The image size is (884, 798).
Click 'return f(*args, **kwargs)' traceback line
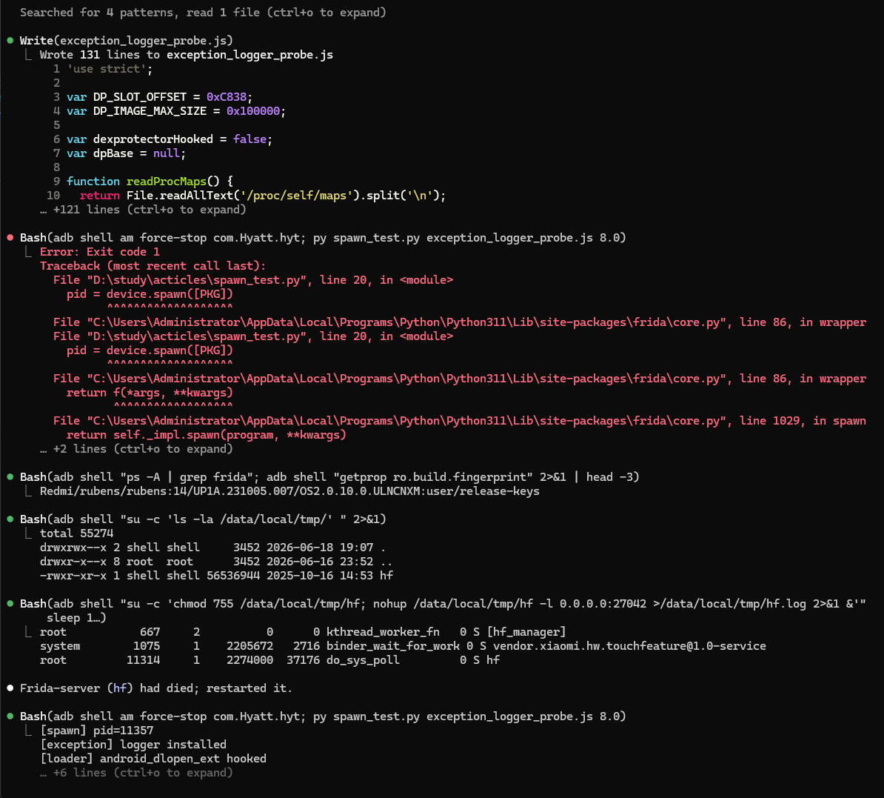150,393
